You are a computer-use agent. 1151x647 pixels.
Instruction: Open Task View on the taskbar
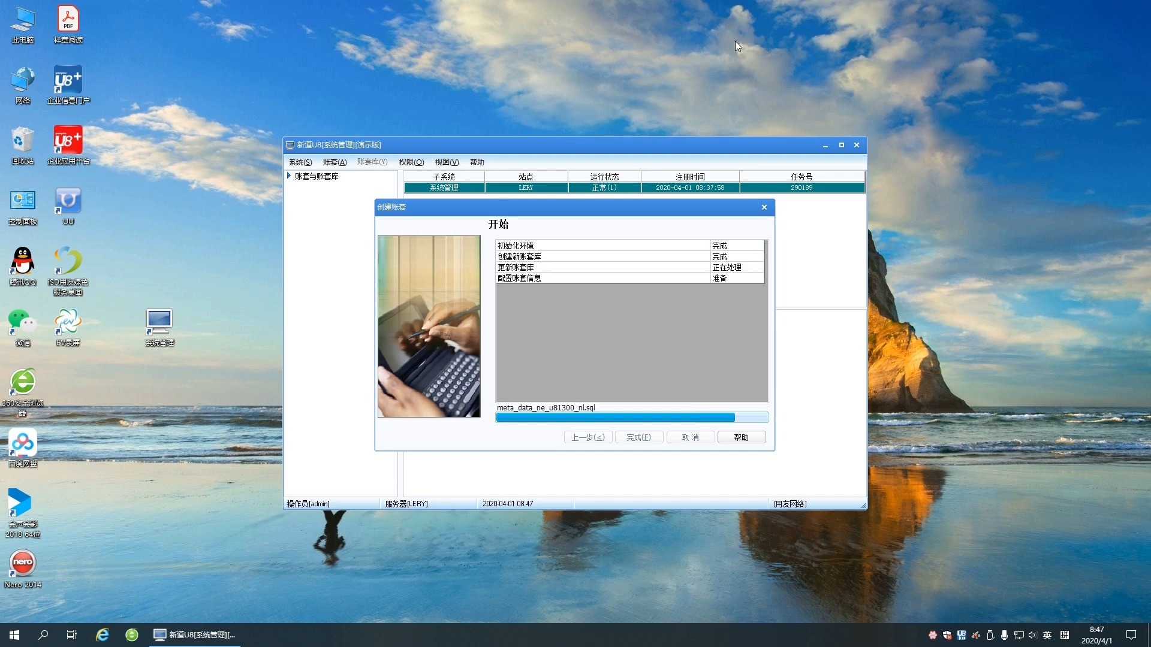pos(72,635)
